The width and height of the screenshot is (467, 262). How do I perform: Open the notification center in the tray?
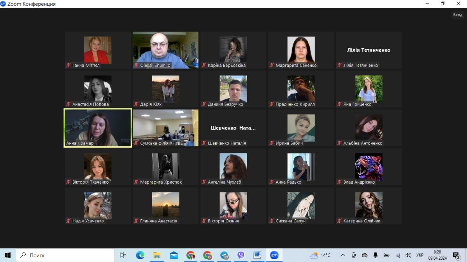456,255
